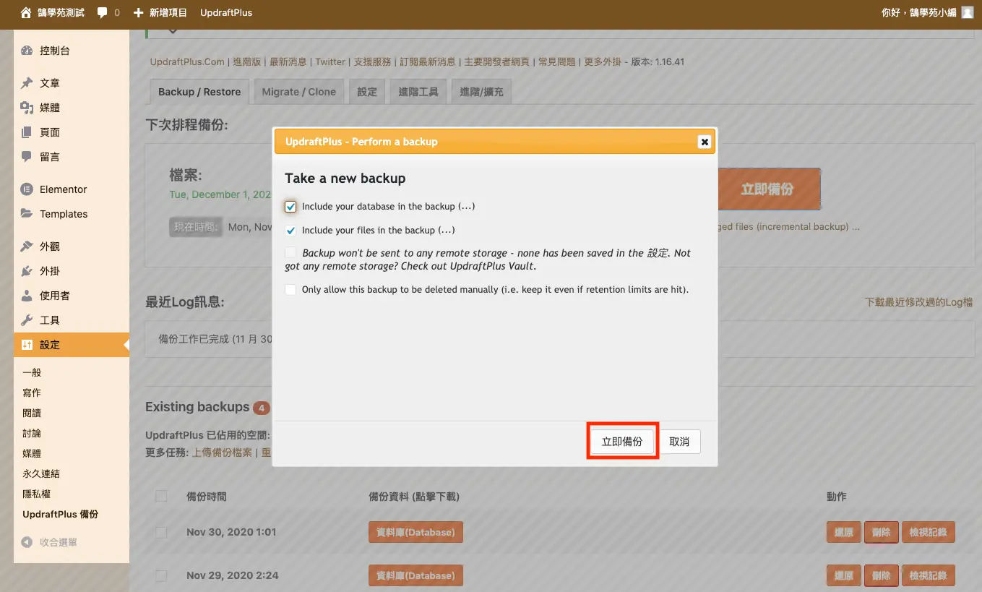
Task: Open the 永久連結 settings submenu item
Action: pyautogui.click(x=41, y=474)
